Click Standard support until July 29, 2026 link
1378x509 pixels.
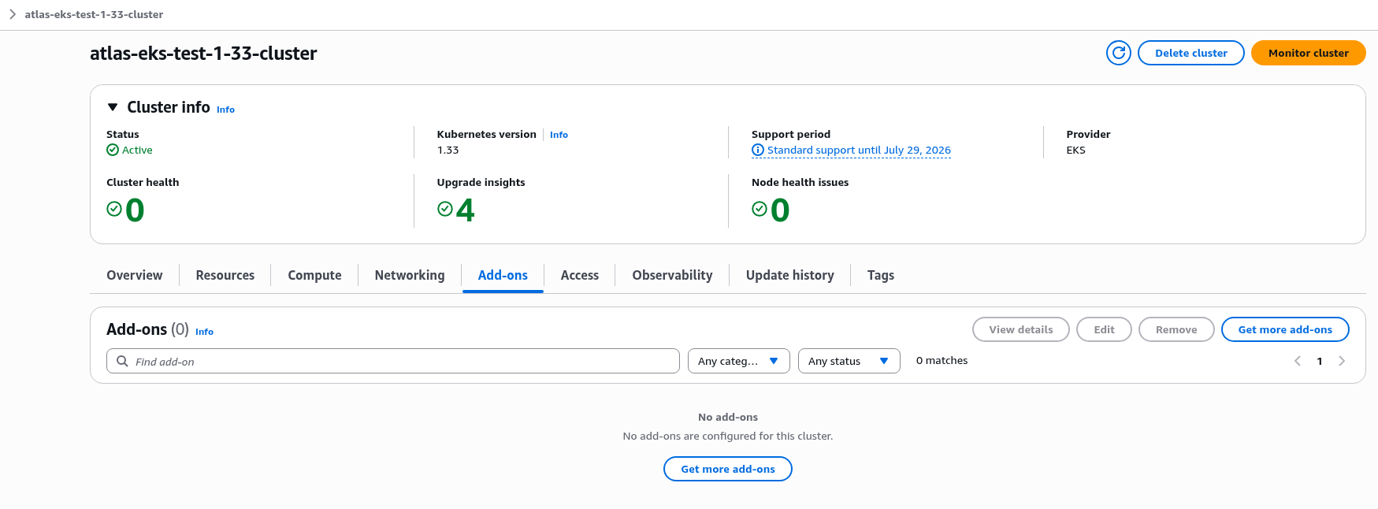859,150
